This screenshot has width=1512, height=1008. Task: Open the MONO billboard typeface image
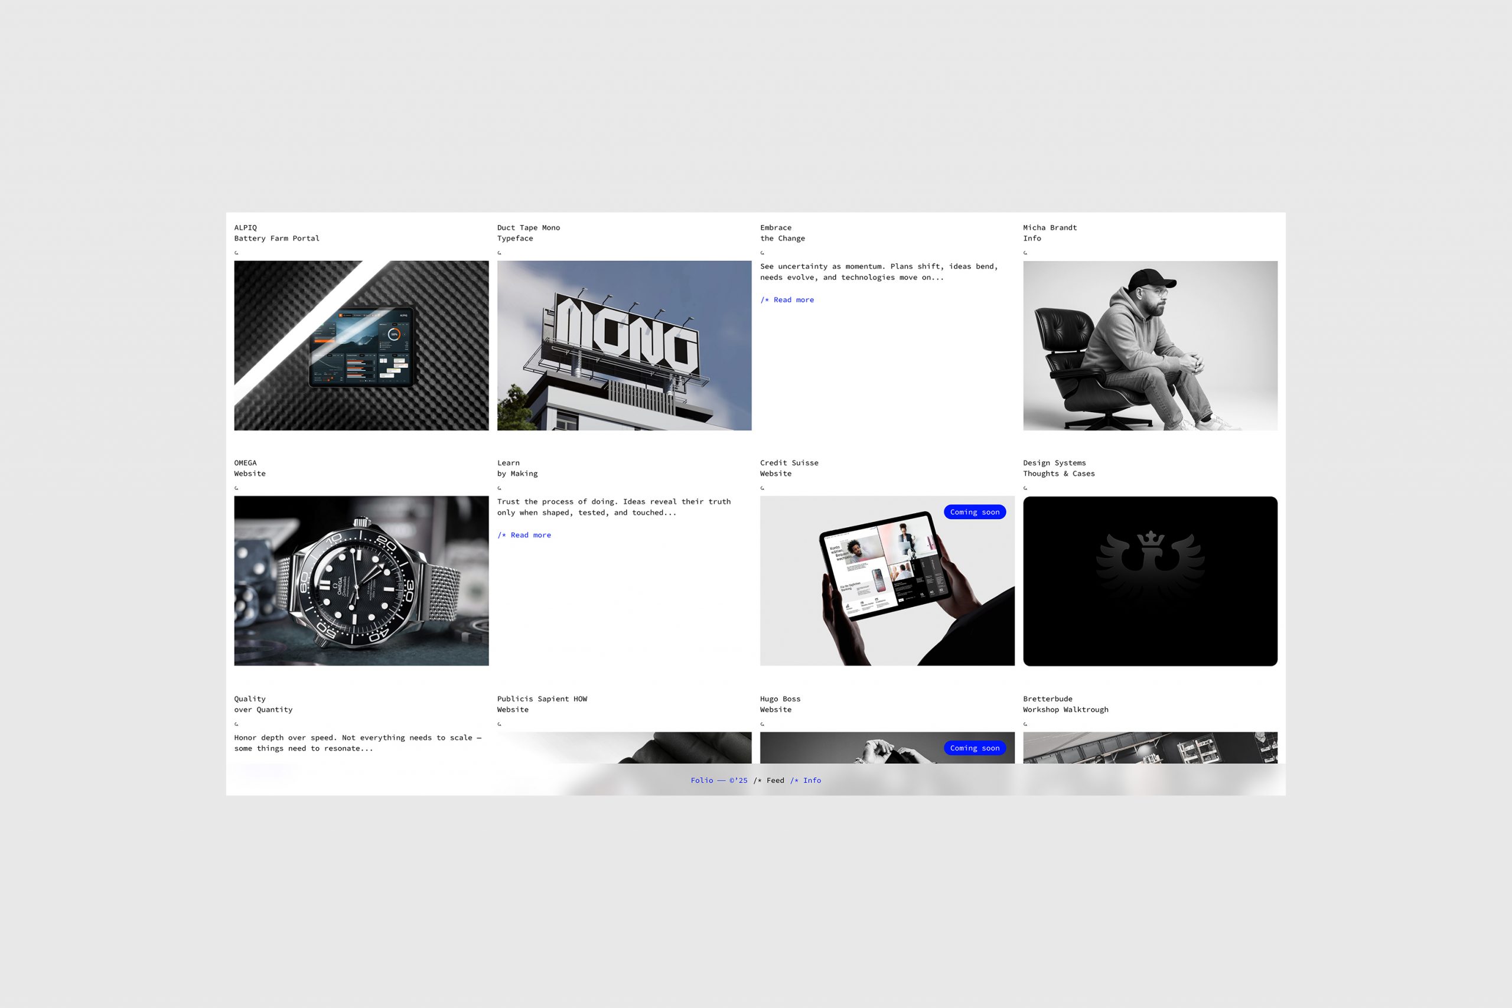coord(624,345)
